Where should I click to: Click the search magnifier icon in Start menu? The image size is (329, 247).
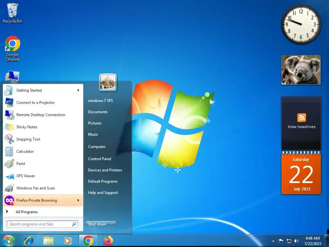point(74,224)
